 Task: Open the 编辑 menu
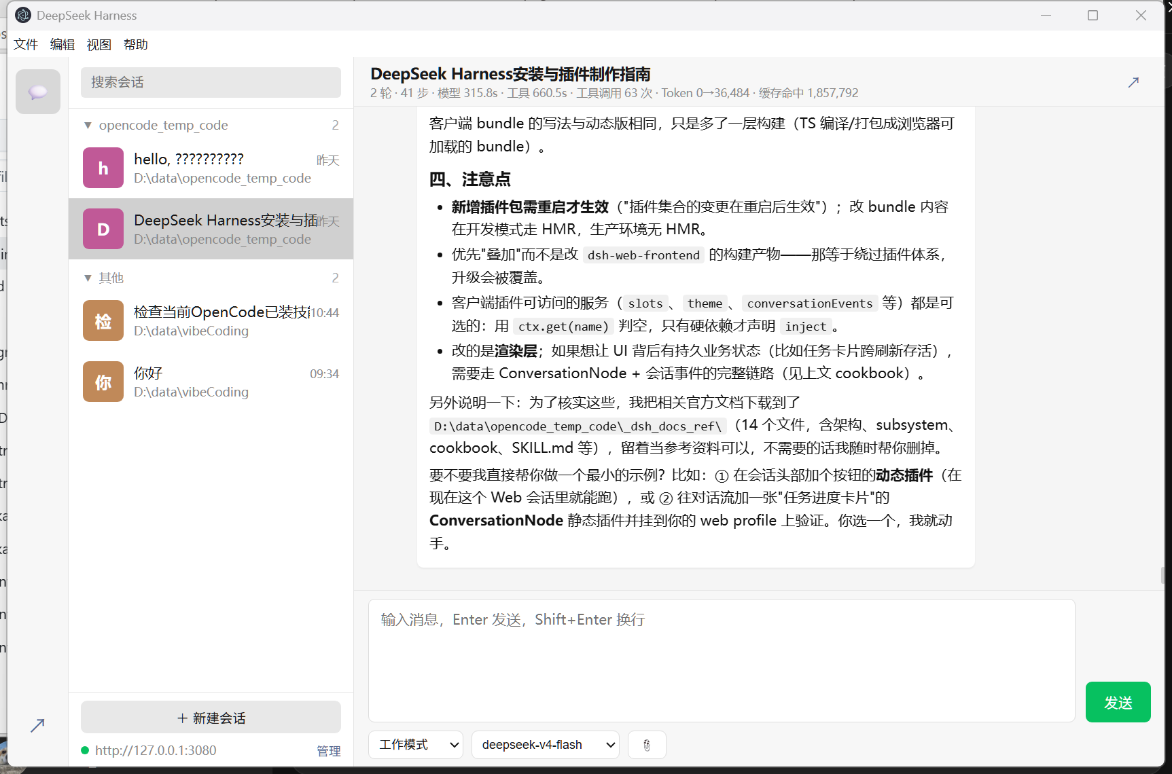tap(63, 45)
